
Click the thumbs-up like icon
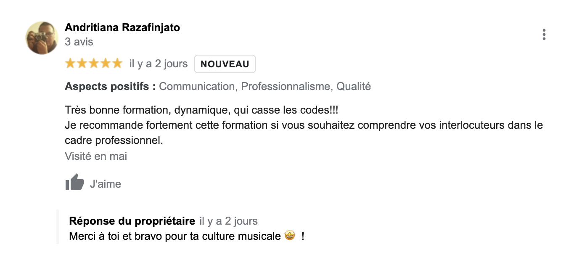point(75,183)
